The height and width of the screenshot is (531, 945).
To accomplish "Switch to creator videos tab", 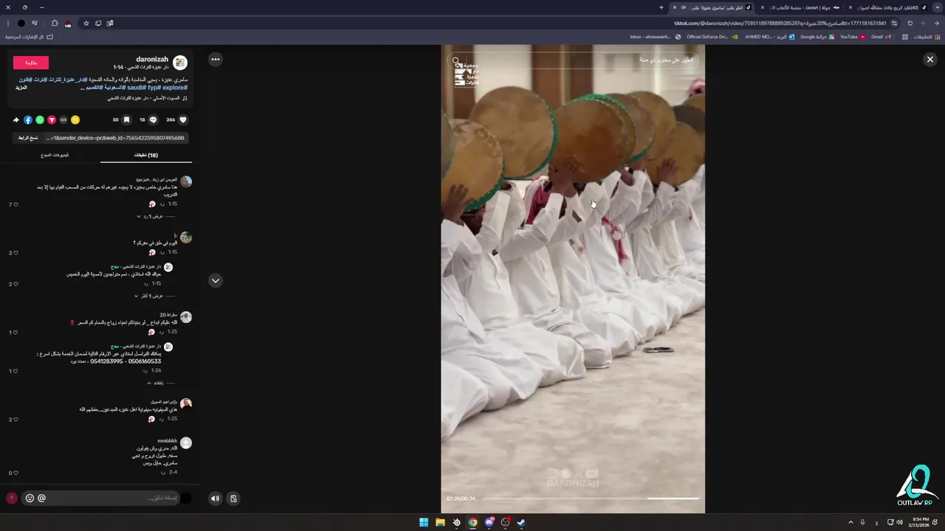I will point(55,155).
